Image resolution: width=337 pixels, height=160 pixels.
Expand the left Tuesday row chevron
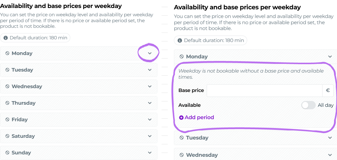click(x=150, y=70)
